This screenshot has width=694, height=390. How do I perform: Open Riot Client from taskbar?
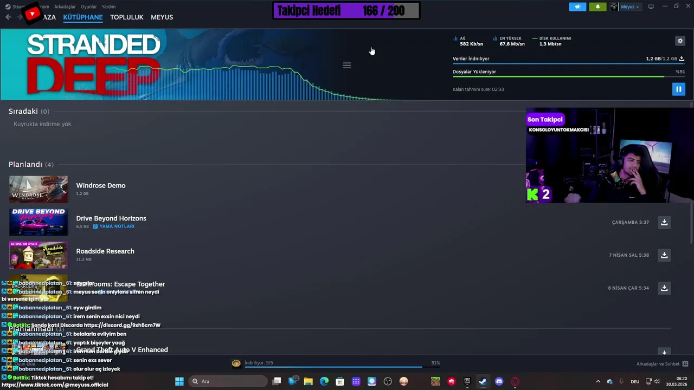(451, 381)
